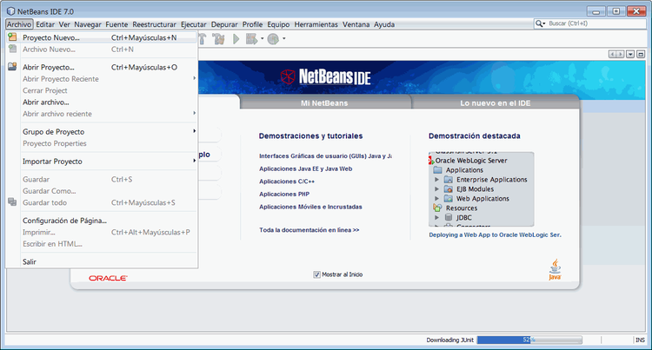This screenshot has width=652, height=350.
Task: Close the Archivo menu via menu bar
Action: (19, 24)
